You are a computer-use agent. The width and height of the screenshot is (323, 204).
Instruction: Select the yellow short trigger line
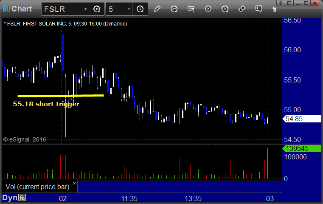pyautogui.click(x=61, y=96)
